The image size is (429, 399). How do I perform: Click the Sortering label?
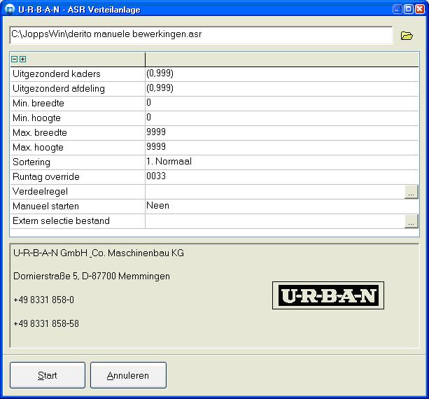(31, 162)
